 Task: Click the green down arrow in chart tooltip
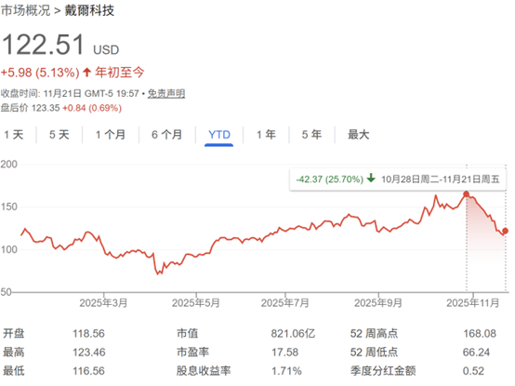point(371,179)
